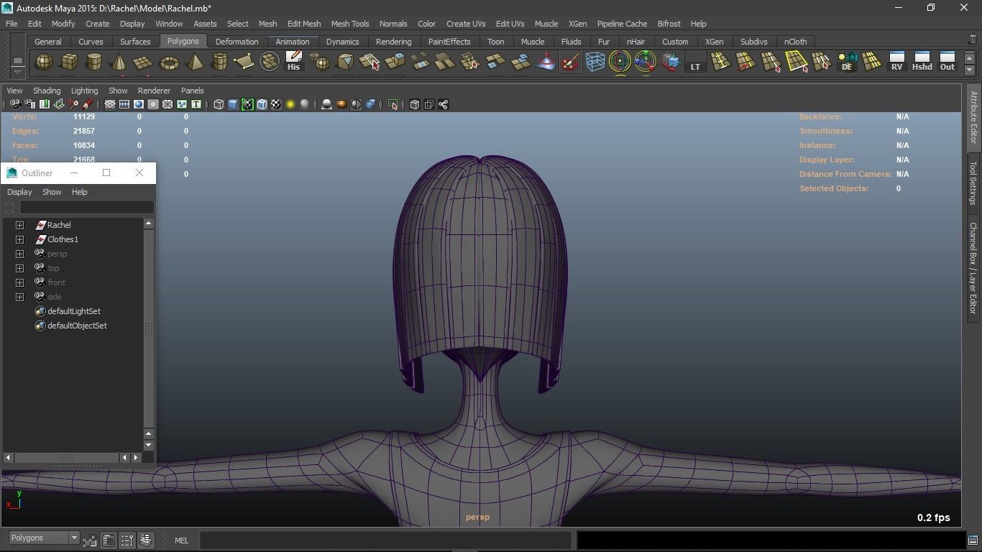Click the His (delete history) shelf button
Viewport: 982px width, 552px height.
tap(293, 62)
